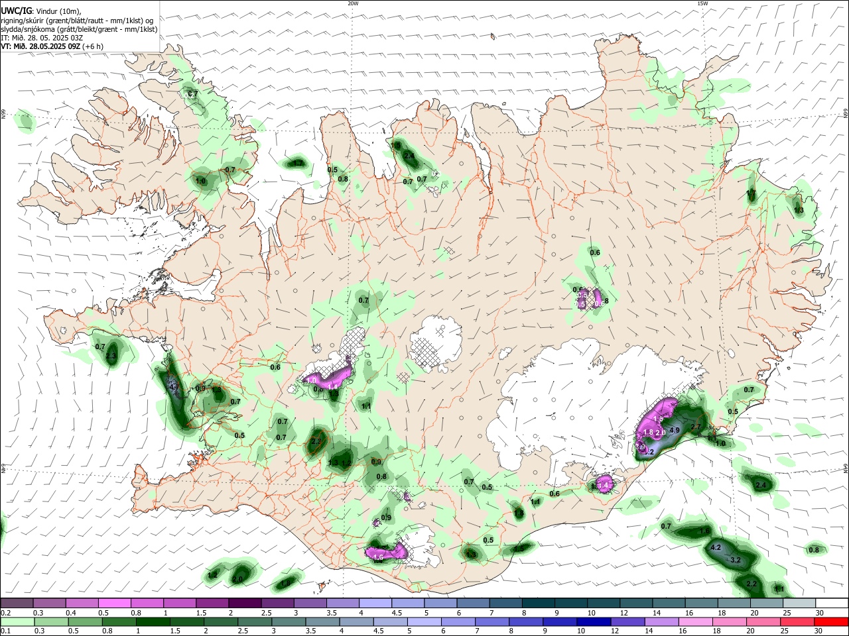Click the "UWC/IG" bold title text
The width and height of the screenshot is (849, 636).
(16, 11)
